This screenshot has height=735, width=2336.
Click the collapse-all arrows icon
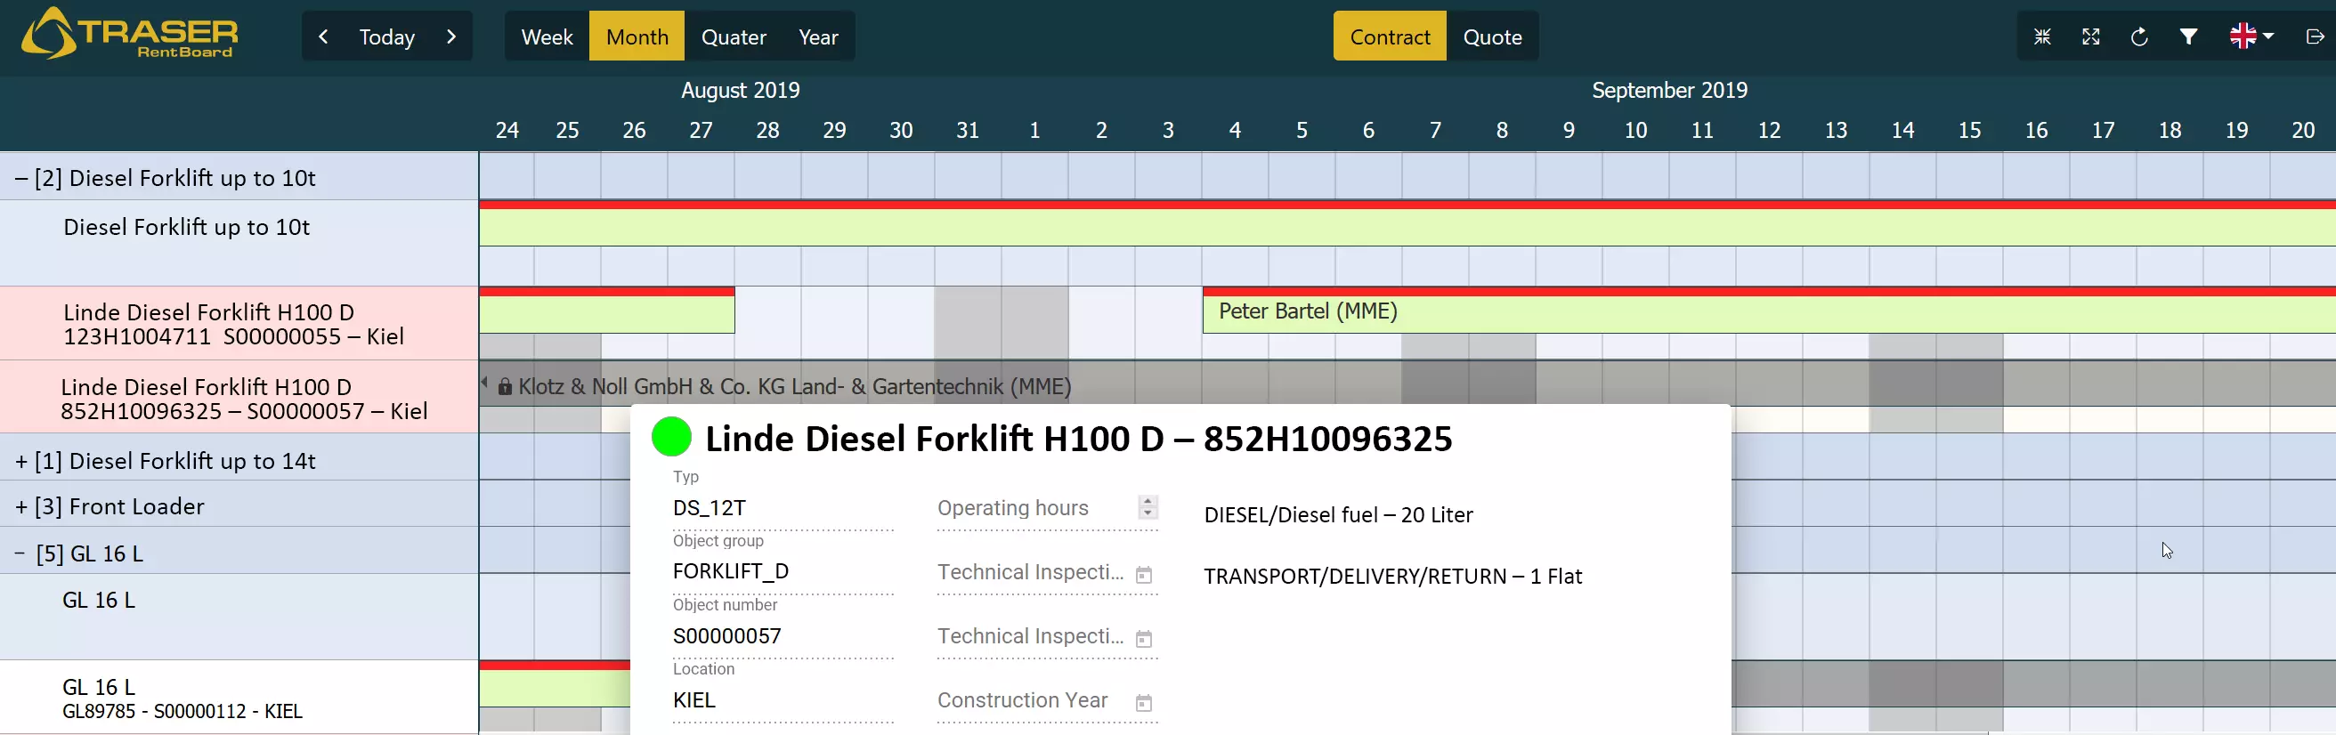[x=2042, y=37]
